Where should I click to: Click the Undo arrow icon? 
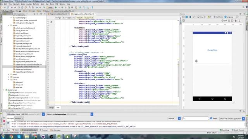pyautogui.click(x=12, y=7)
